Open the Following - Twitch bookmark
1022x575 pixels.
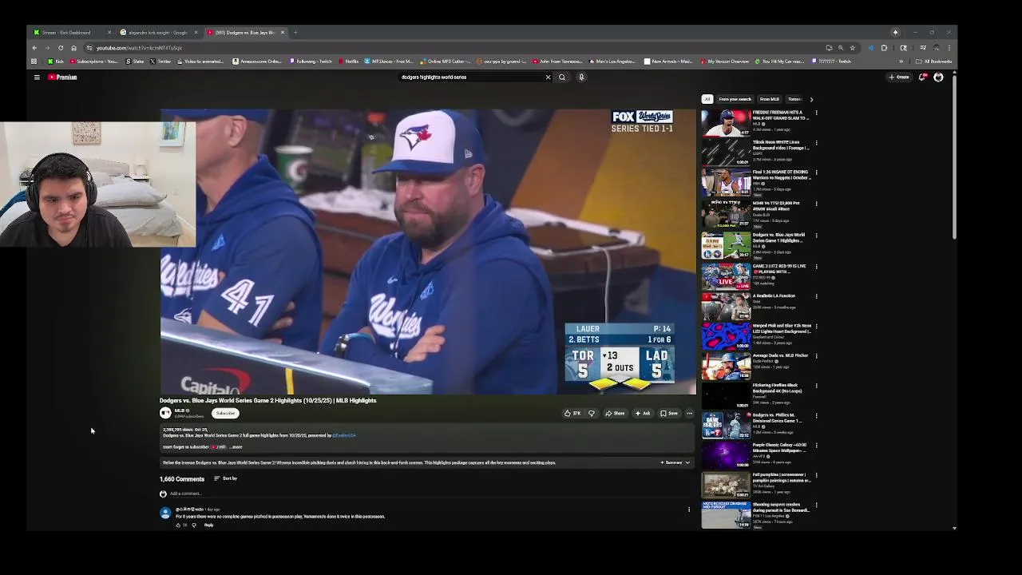pyautogui.click(x=311, y=61)
